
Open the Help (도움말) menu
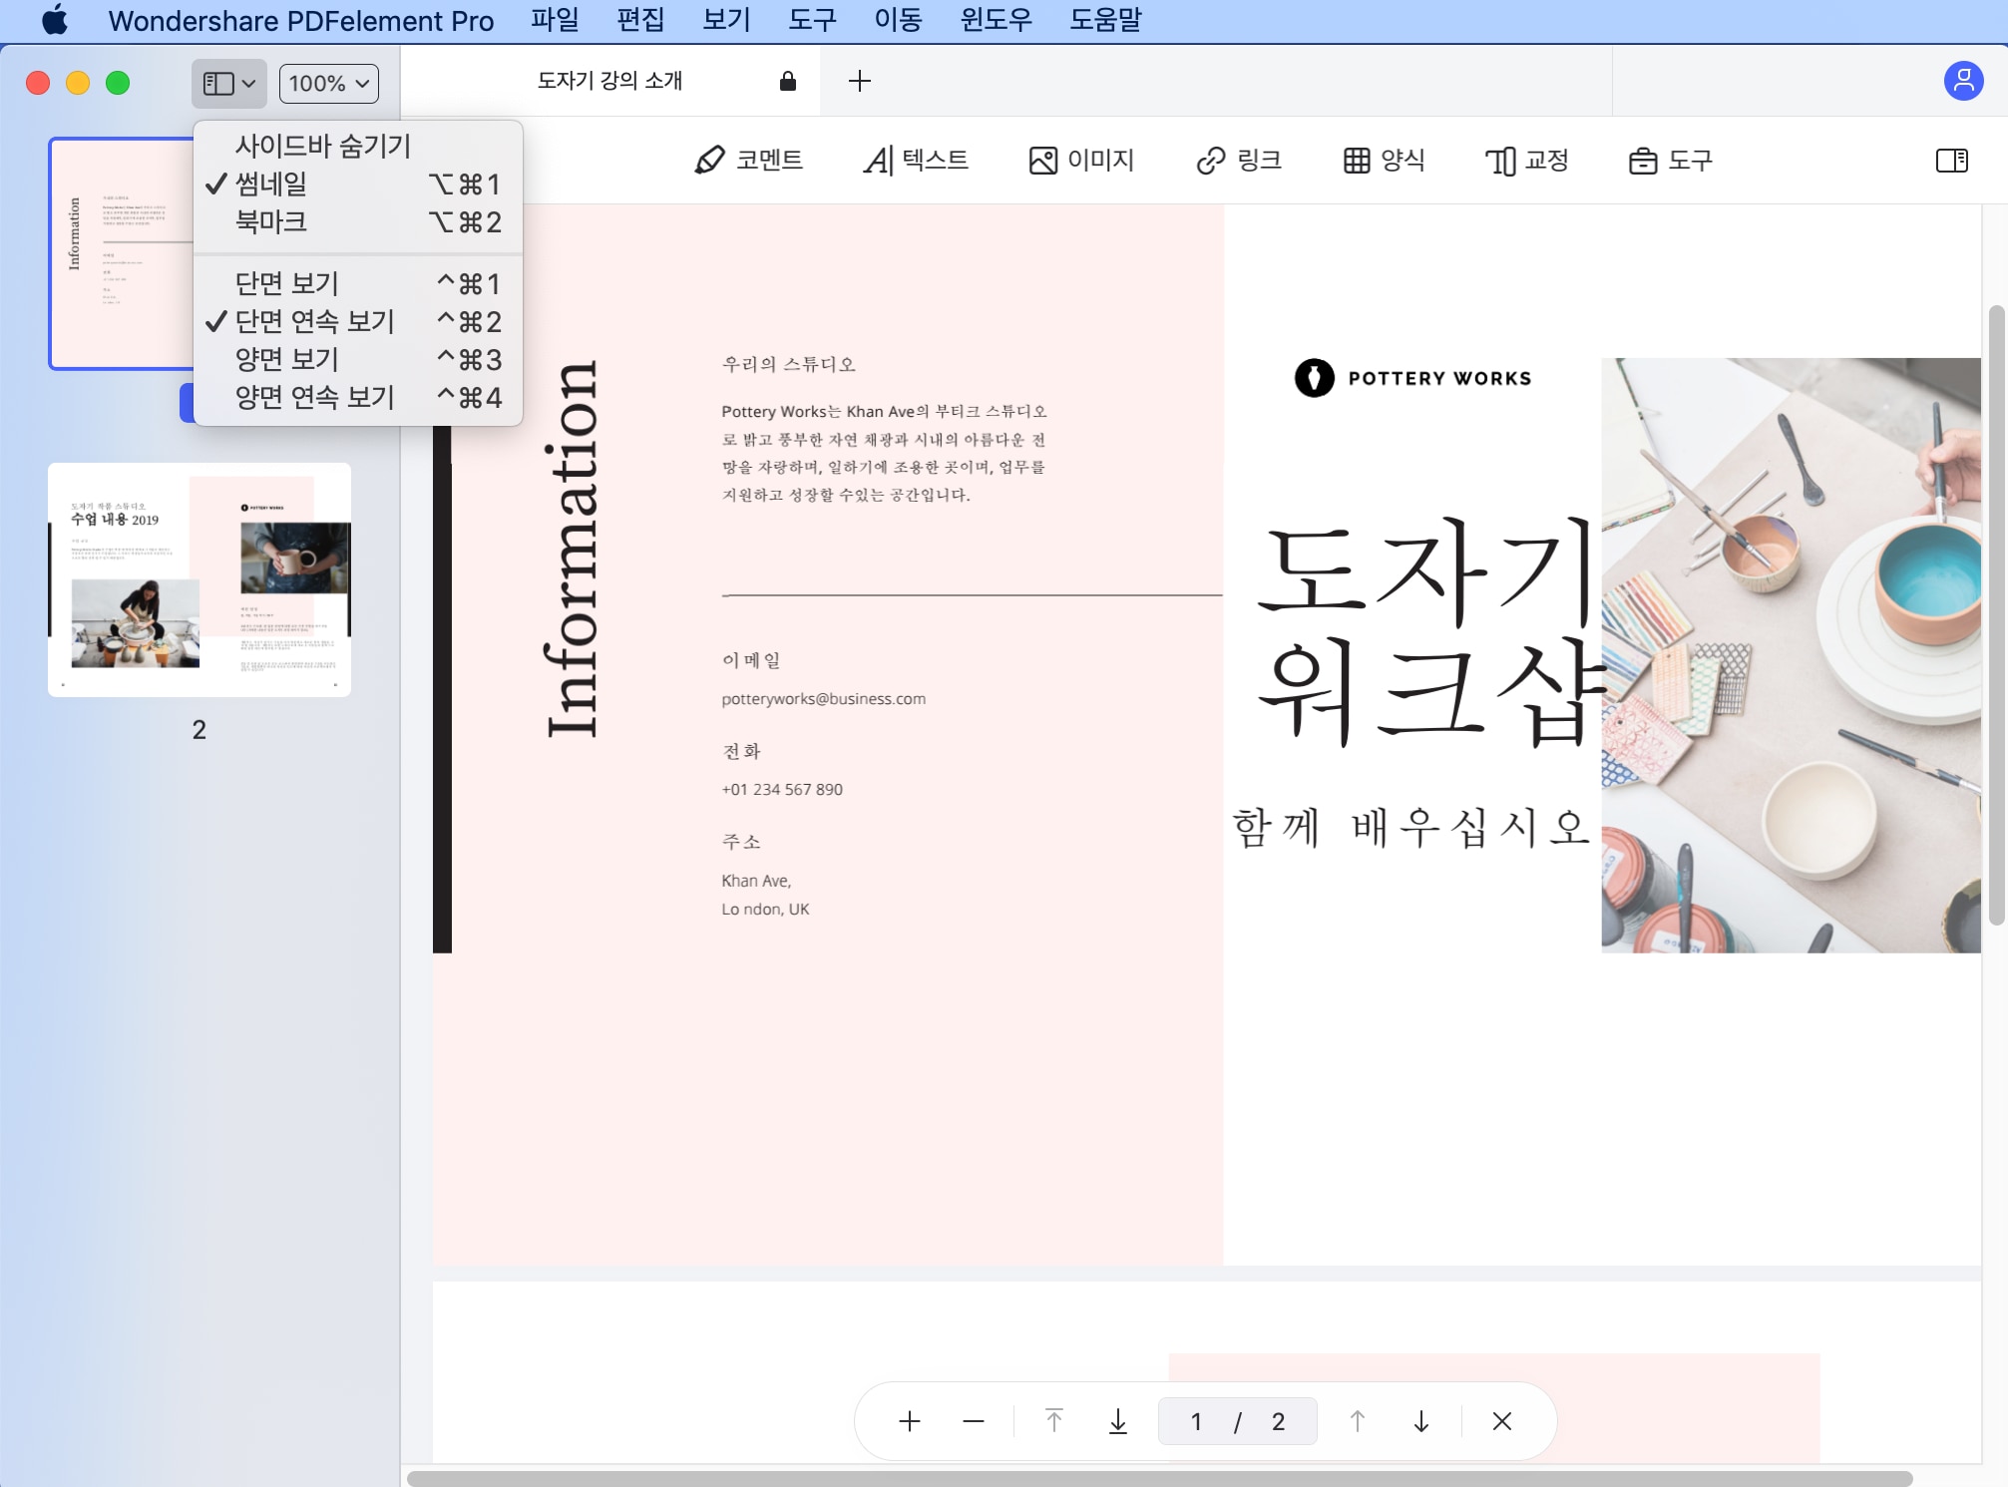1105,20
